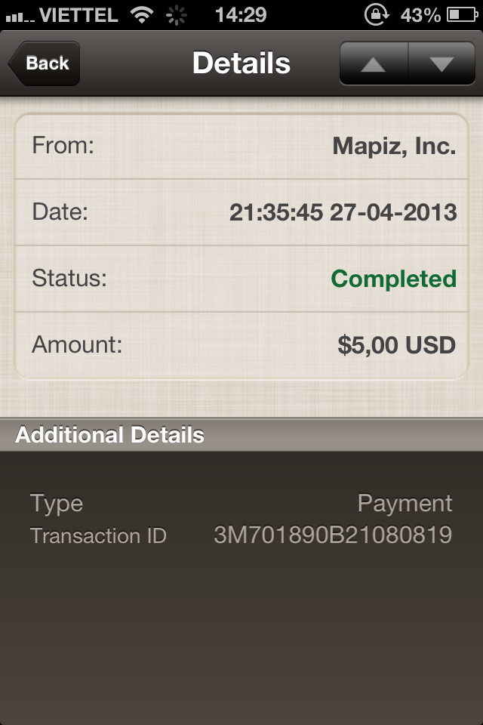Screen dimensions: 483x725
Task: Tap the Additional Details section header
Action: tap(110, 435)
